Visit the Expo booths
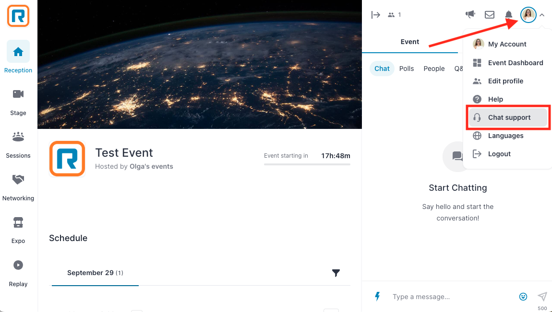 tap(18, 231)
